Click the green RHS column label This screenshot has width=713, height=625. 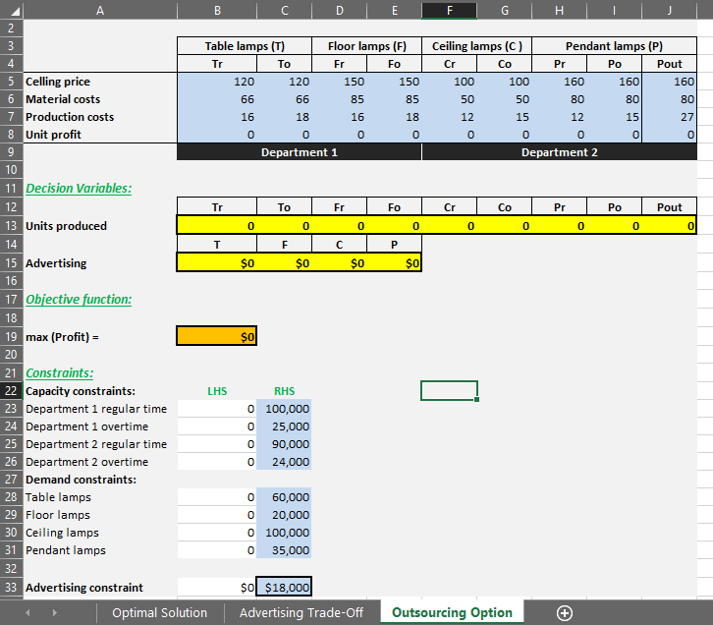tap(284, 391)
